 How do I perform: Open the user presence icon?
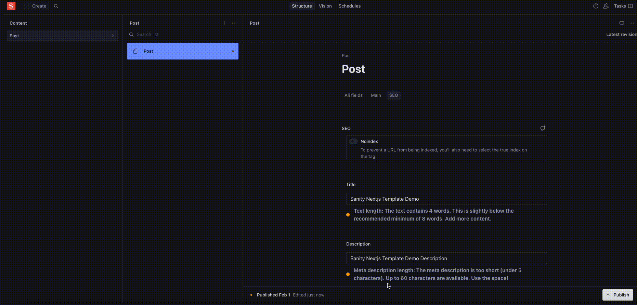pyautogui.click(x=606, y=6)
